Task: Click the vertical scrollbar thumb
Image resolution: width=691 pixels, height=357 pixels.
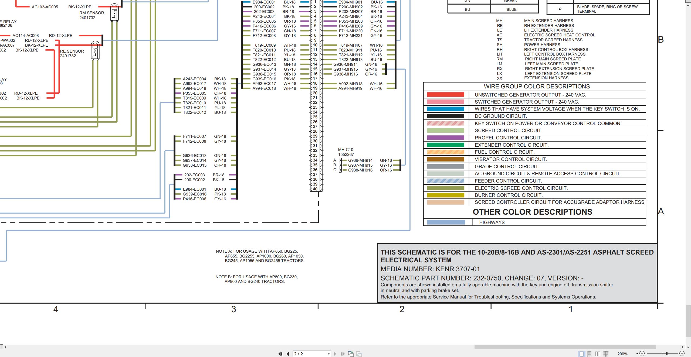Action: coord(688,321)
